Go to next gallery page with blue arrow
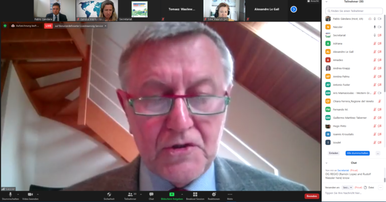The height and width of the screenshot is (202, 386). click(x=294, y=10)
